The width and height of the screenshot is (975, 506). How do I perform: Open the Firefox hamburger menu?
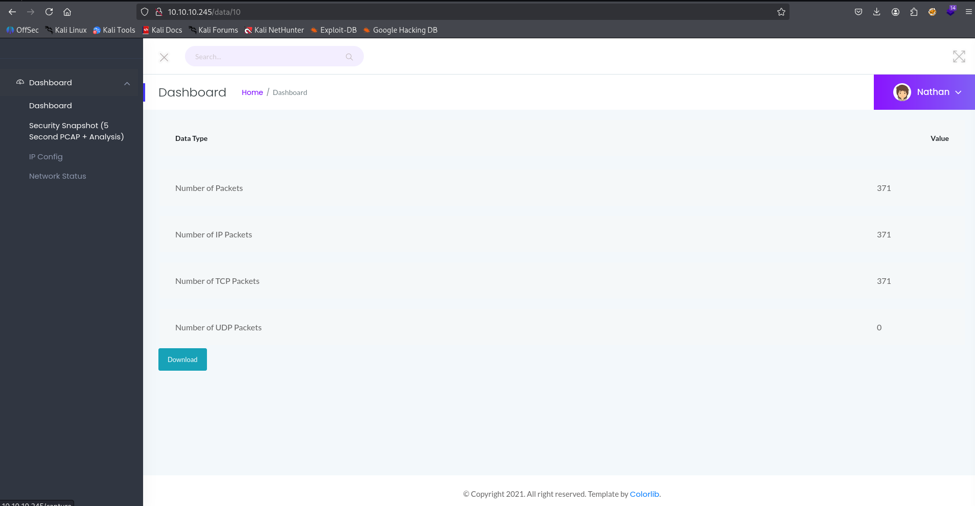pyautogui.click(x=968, y=11)
